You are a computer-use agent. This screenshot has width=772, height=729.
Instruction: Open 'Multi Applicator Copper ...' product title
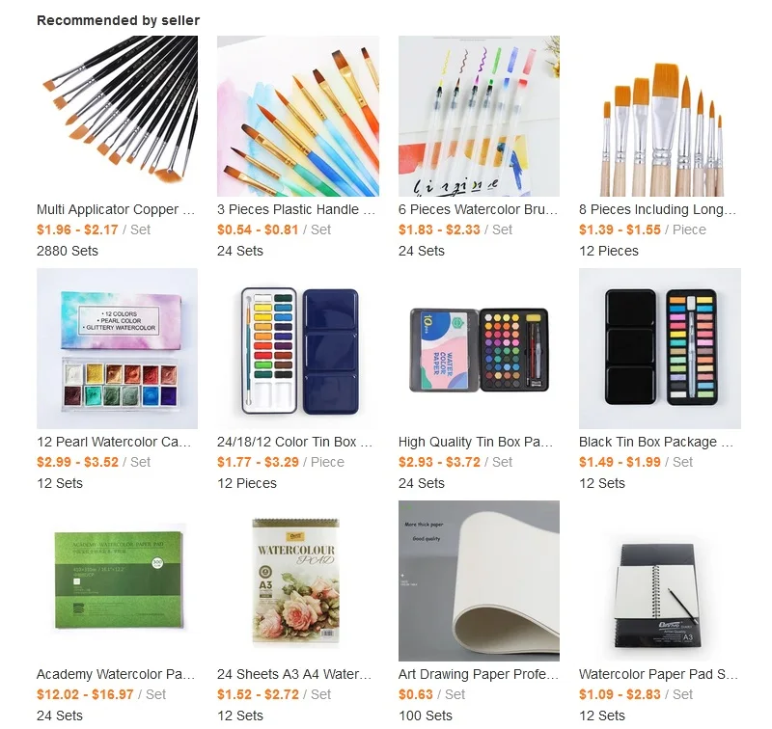coord(116,209)
